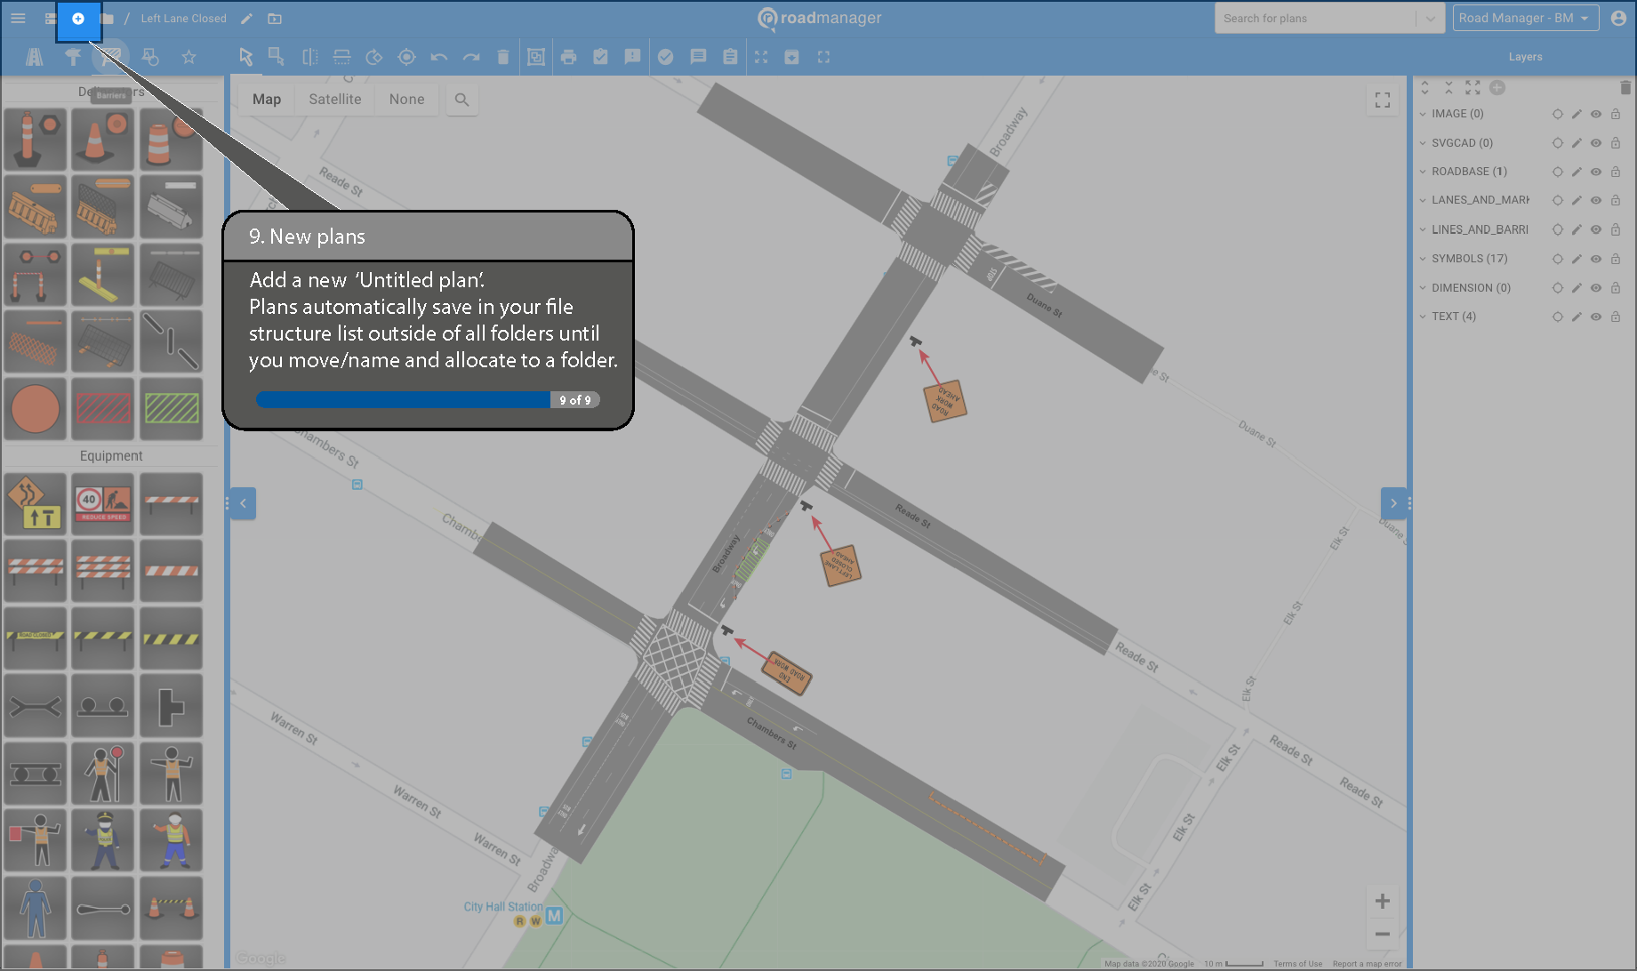Screen dimensions: 1637x971
Task: Click the rotate object icon
Action: click(x=374, y=57)
